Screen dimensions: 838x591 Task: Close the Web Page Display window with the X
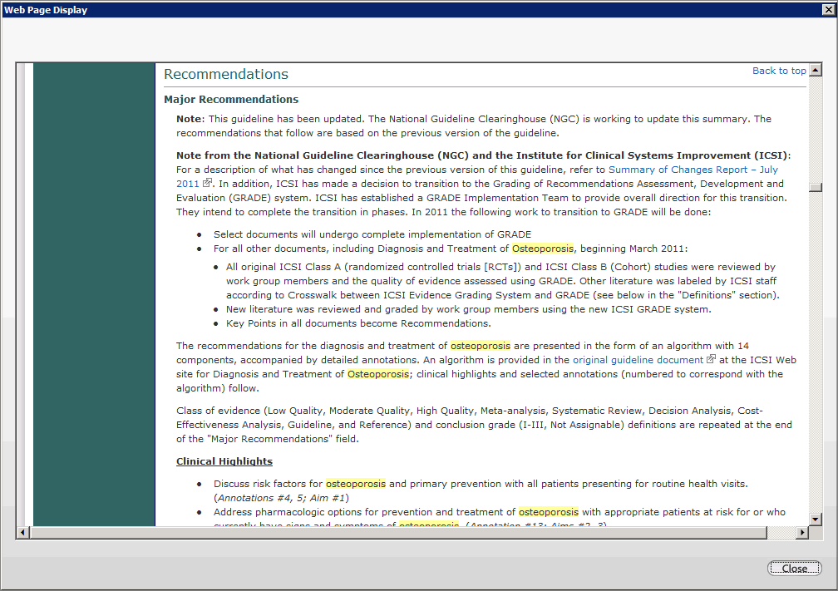827,10
